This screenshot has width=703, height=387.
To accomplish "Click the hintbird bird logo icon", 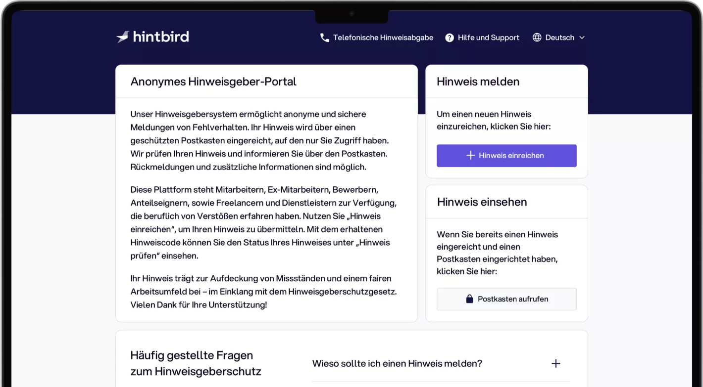I will [x=123, y=37].
